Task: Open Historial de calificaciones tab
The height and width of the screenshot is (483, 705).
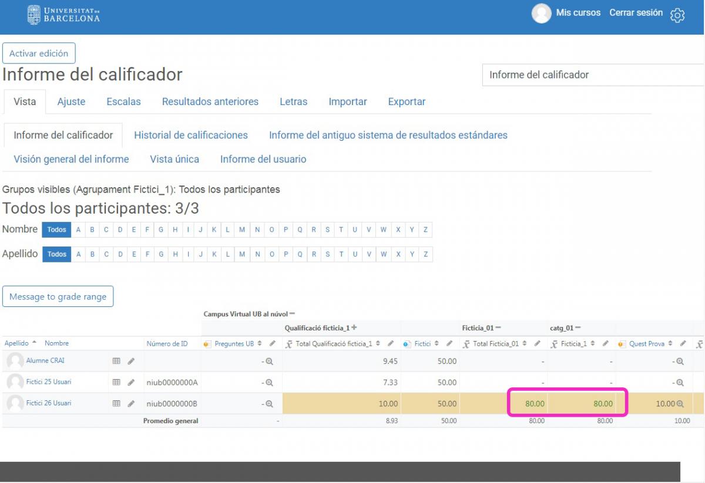Action: pyautogui.click(x=191, y=135)
